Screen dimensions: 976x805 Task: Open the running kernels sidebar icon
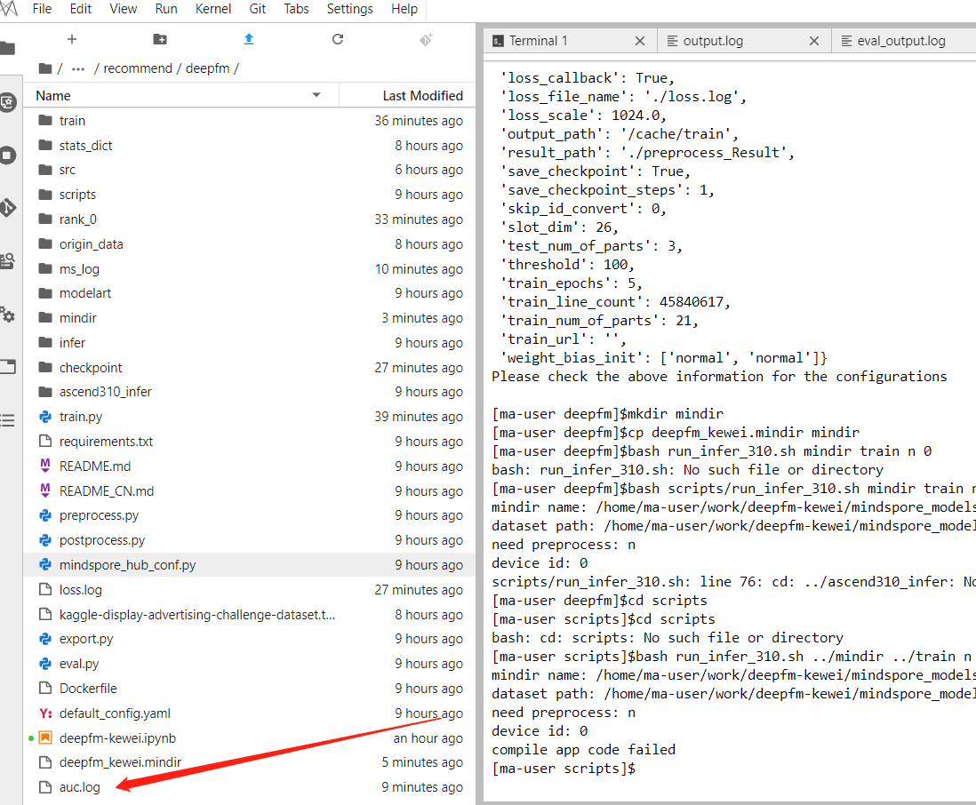(7, 155)
